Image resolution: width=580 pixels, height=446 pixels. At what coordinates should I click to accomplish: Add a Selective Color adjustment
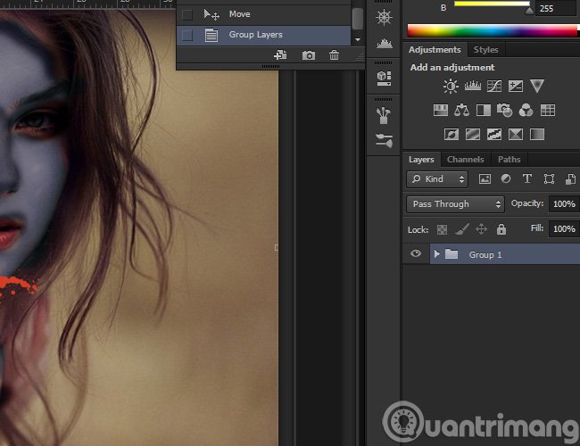516,134
